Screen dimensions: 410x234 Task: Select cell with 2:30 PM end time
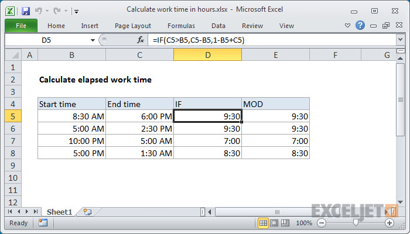139,129
